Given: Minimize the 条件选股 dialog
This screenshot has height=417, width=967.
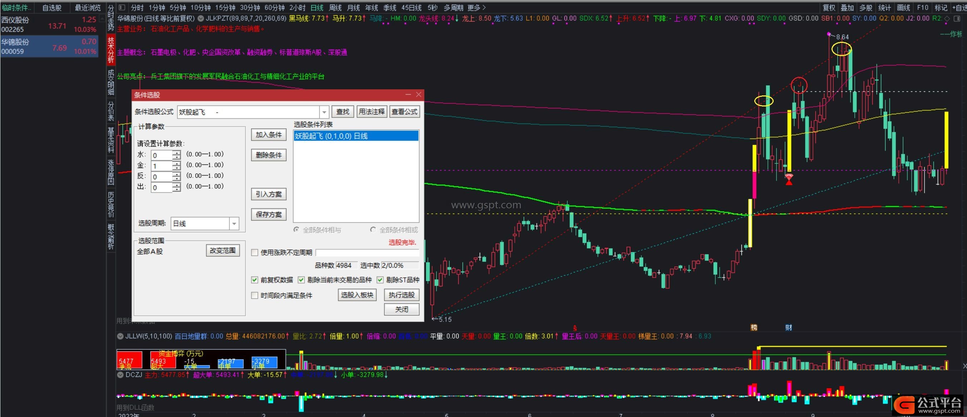Looking at the screenshot, I should [x=408, y=95].
